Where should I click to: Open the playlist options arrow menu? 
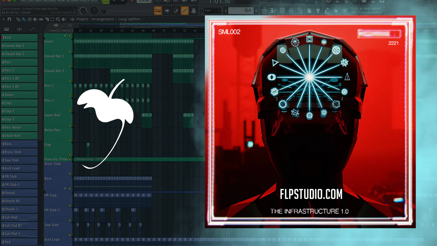click(3, 19)
